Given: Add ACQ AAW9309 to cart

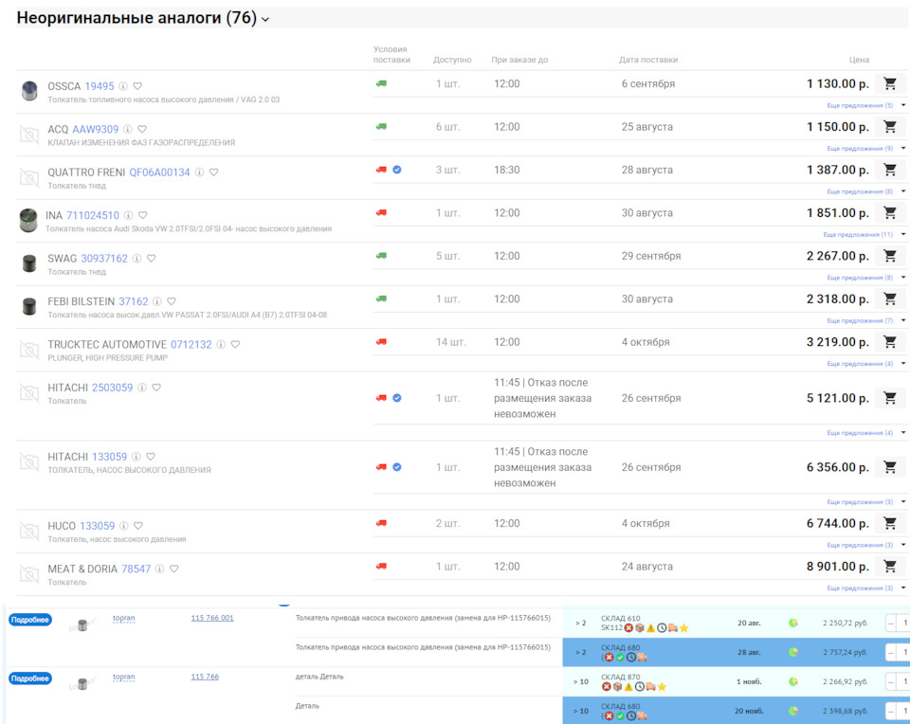Looking at the screenshot, I should pyautogui.click(x=890, y=126).
